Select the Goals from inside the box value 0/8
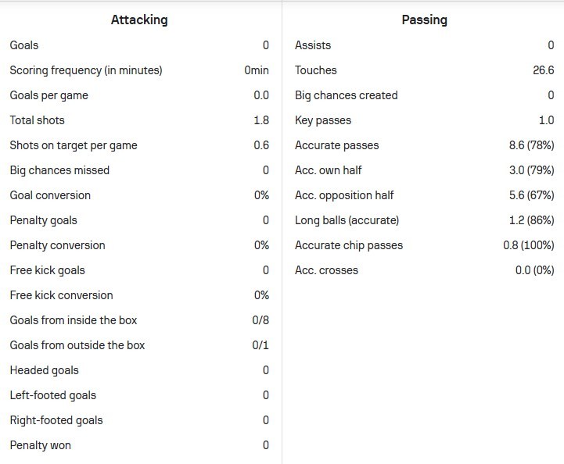564x464 pixels. coord(260,320)
